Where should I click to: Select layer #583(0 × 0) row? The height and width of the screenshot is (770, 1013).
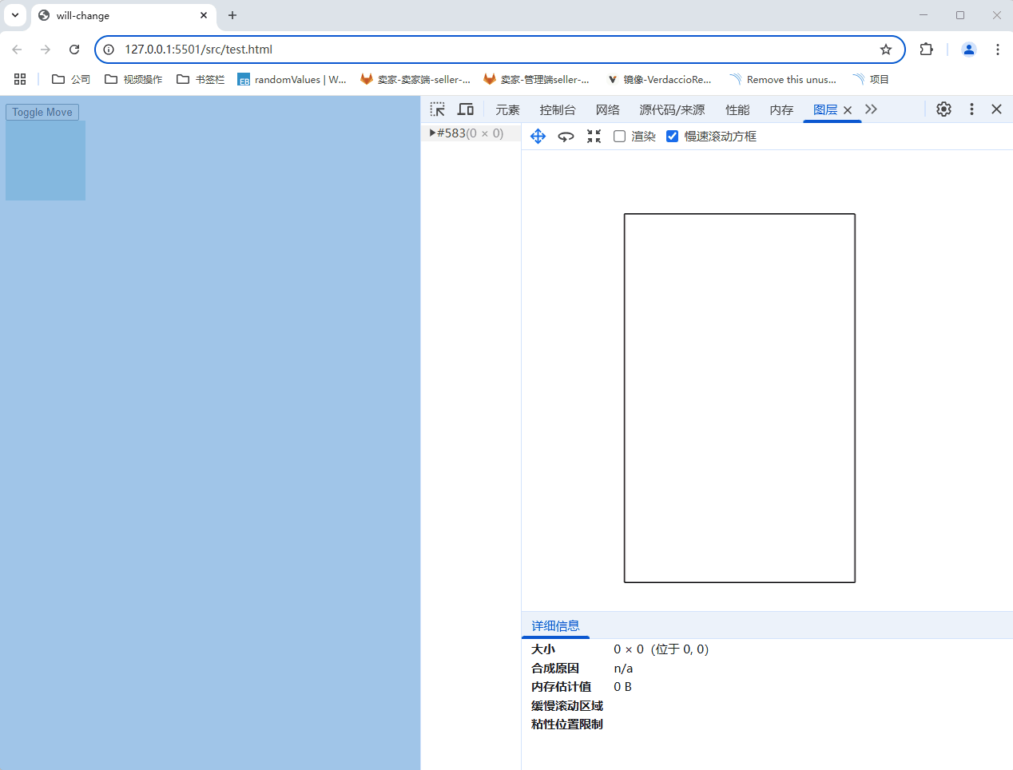[x=471, y=133]
